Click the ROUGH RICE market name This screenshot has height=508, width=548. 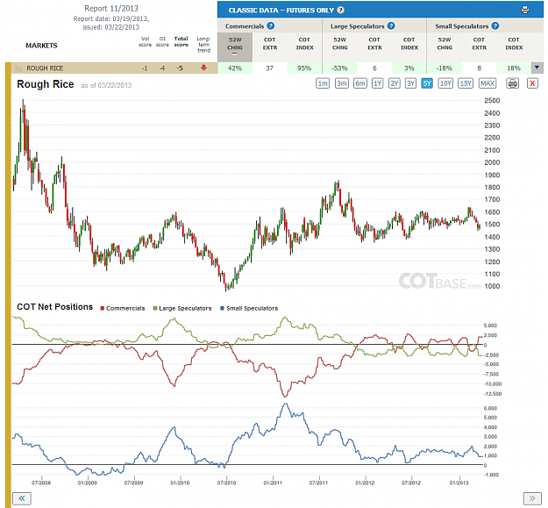tap(45, 68)
